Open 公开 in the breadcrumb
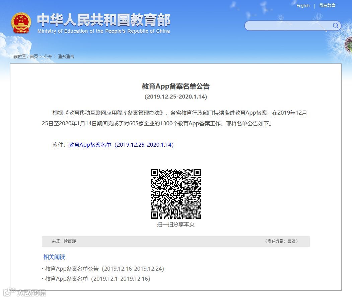The image size is (352, 299). coord(48,56)
